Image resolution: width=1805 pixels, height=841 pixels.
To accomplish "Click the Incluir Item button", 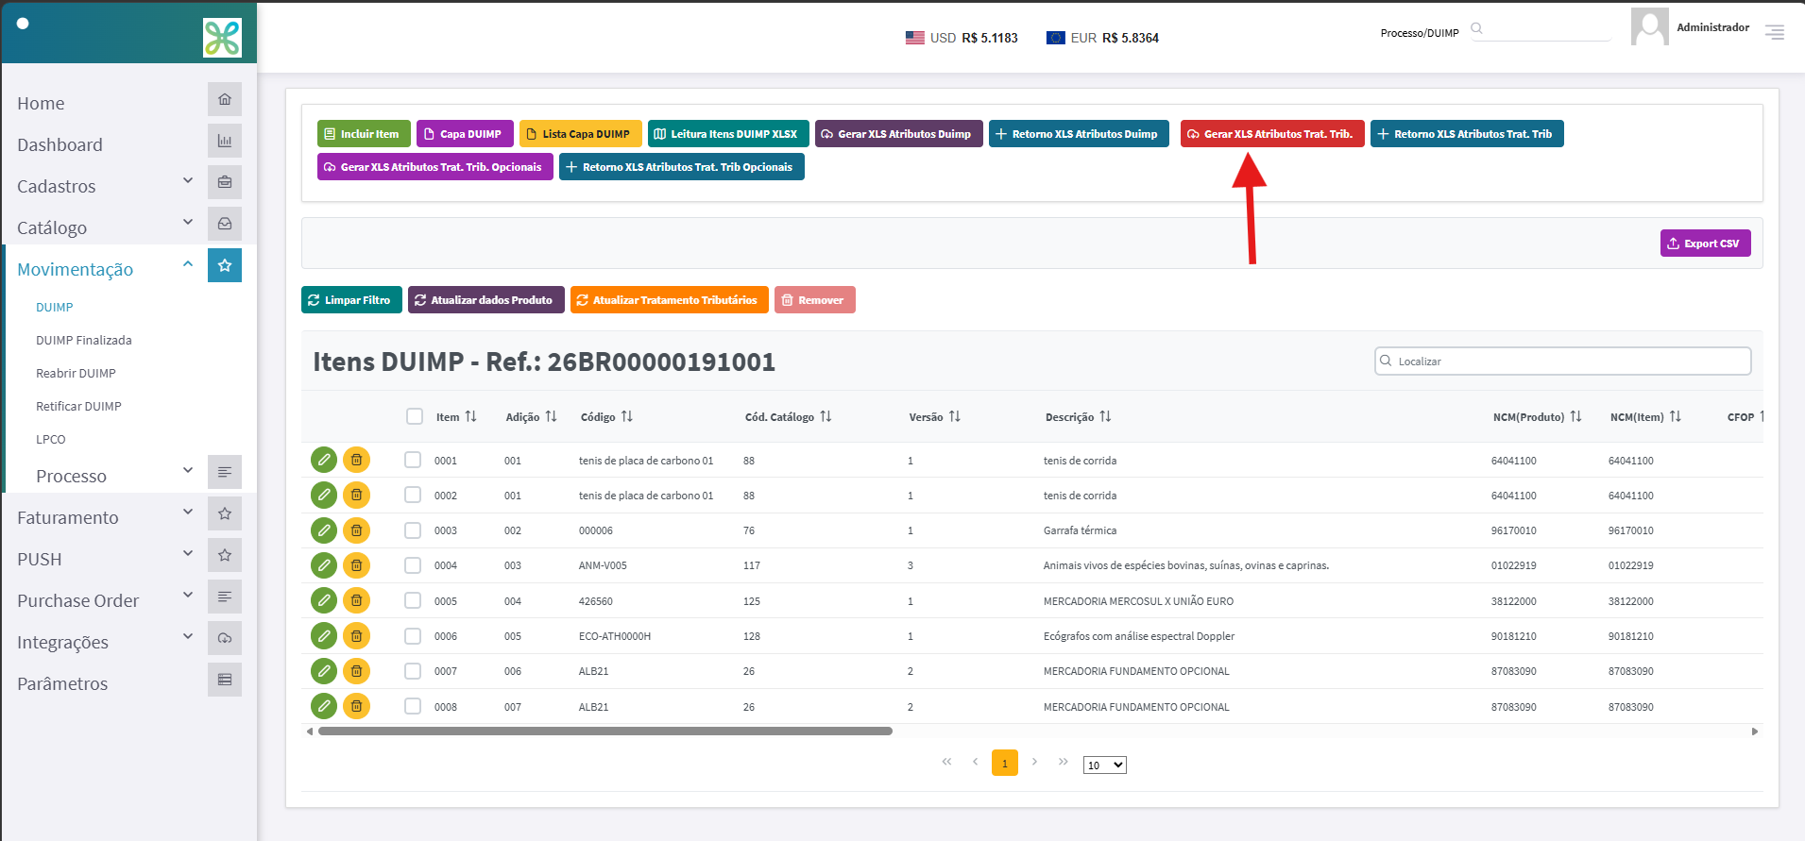I will click(364, 134).
